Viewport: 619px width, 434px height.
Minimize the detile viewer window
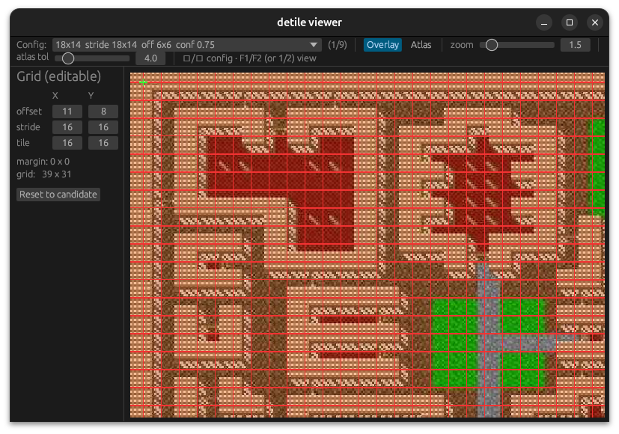543,22
